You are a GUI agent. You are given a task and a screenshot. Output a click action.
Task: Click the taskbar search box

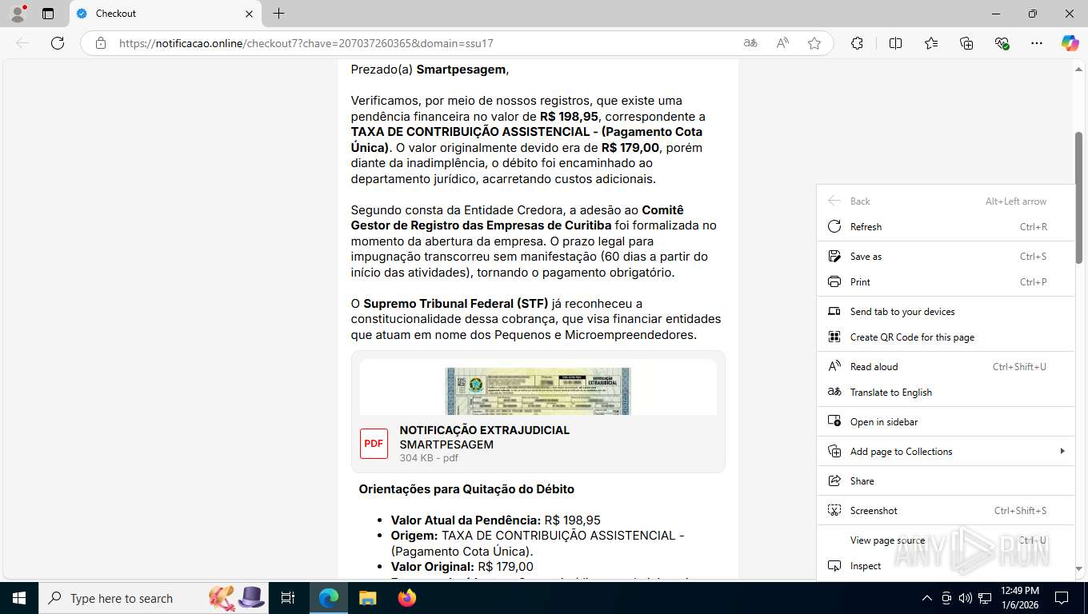click(154, 598)
